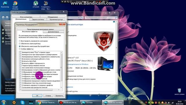Open the Windows performance index link
The image size is (186, 105).
tap(78, 64)
